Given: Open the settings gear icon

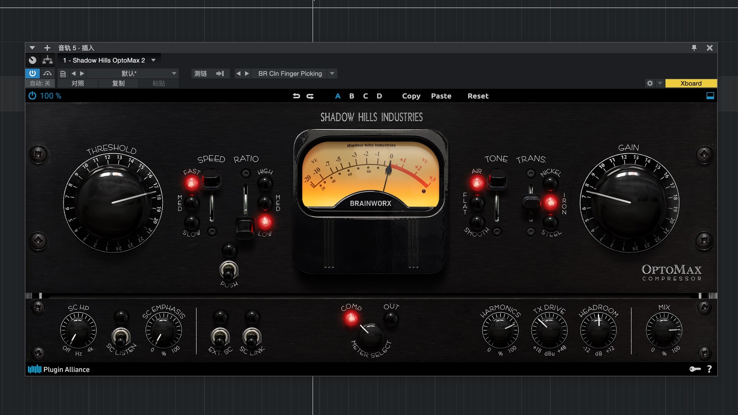Looking at the screenshot, I should [x=650, y=83].
